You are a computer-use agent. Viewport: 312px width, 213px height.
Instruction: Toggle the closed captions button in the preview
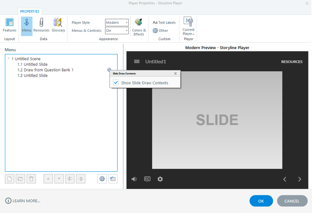[x=147, y=179]
